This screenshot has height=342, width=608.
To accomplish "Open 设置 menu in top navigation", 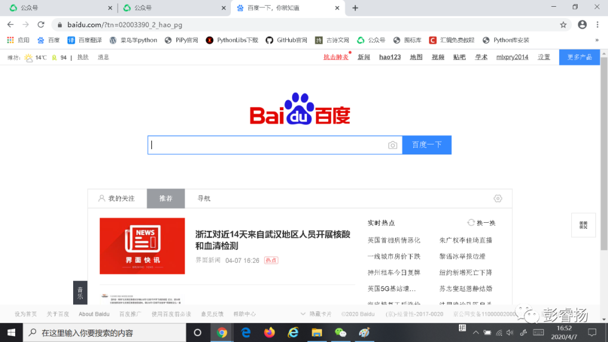I will pyautogui.click(x=544, y=57).
